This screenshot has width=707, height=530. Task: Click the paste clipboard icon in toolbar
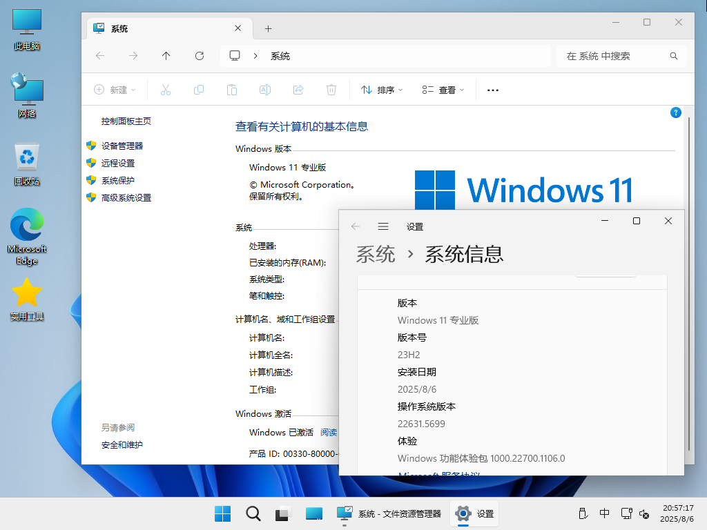232,90
